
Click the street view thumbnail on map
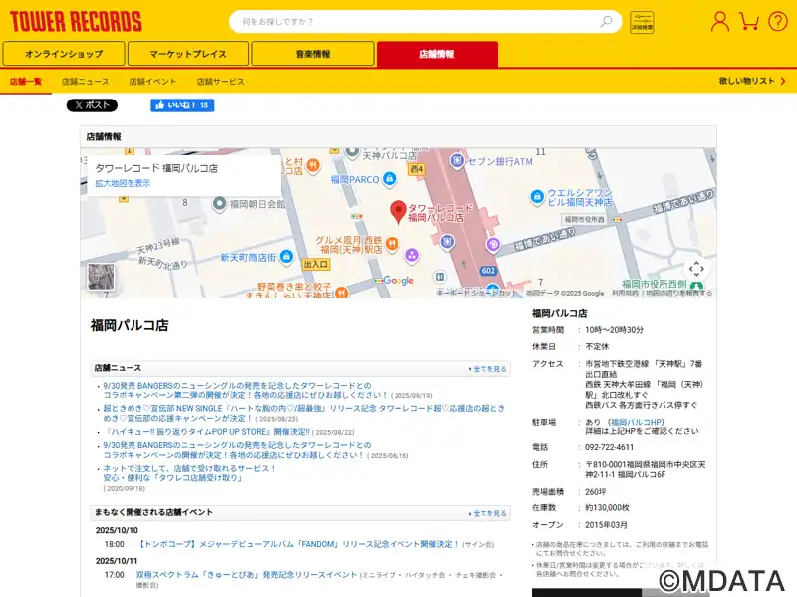pos(101,277)
